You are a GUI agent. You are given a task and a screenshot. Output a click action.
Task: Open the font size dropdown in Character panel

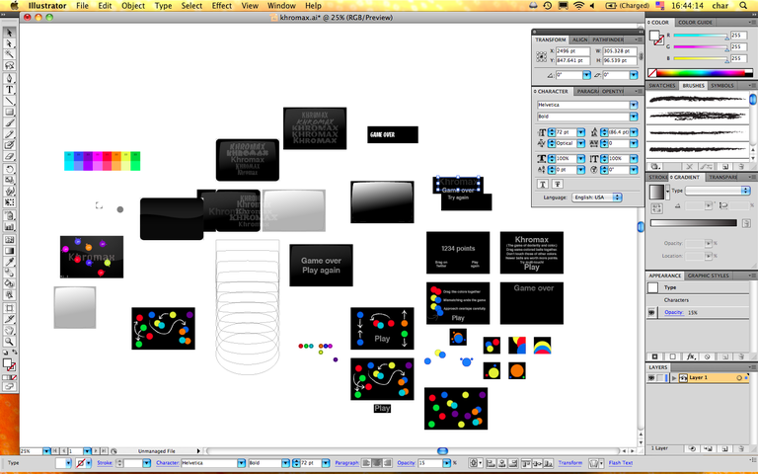[x=580, y=132]
